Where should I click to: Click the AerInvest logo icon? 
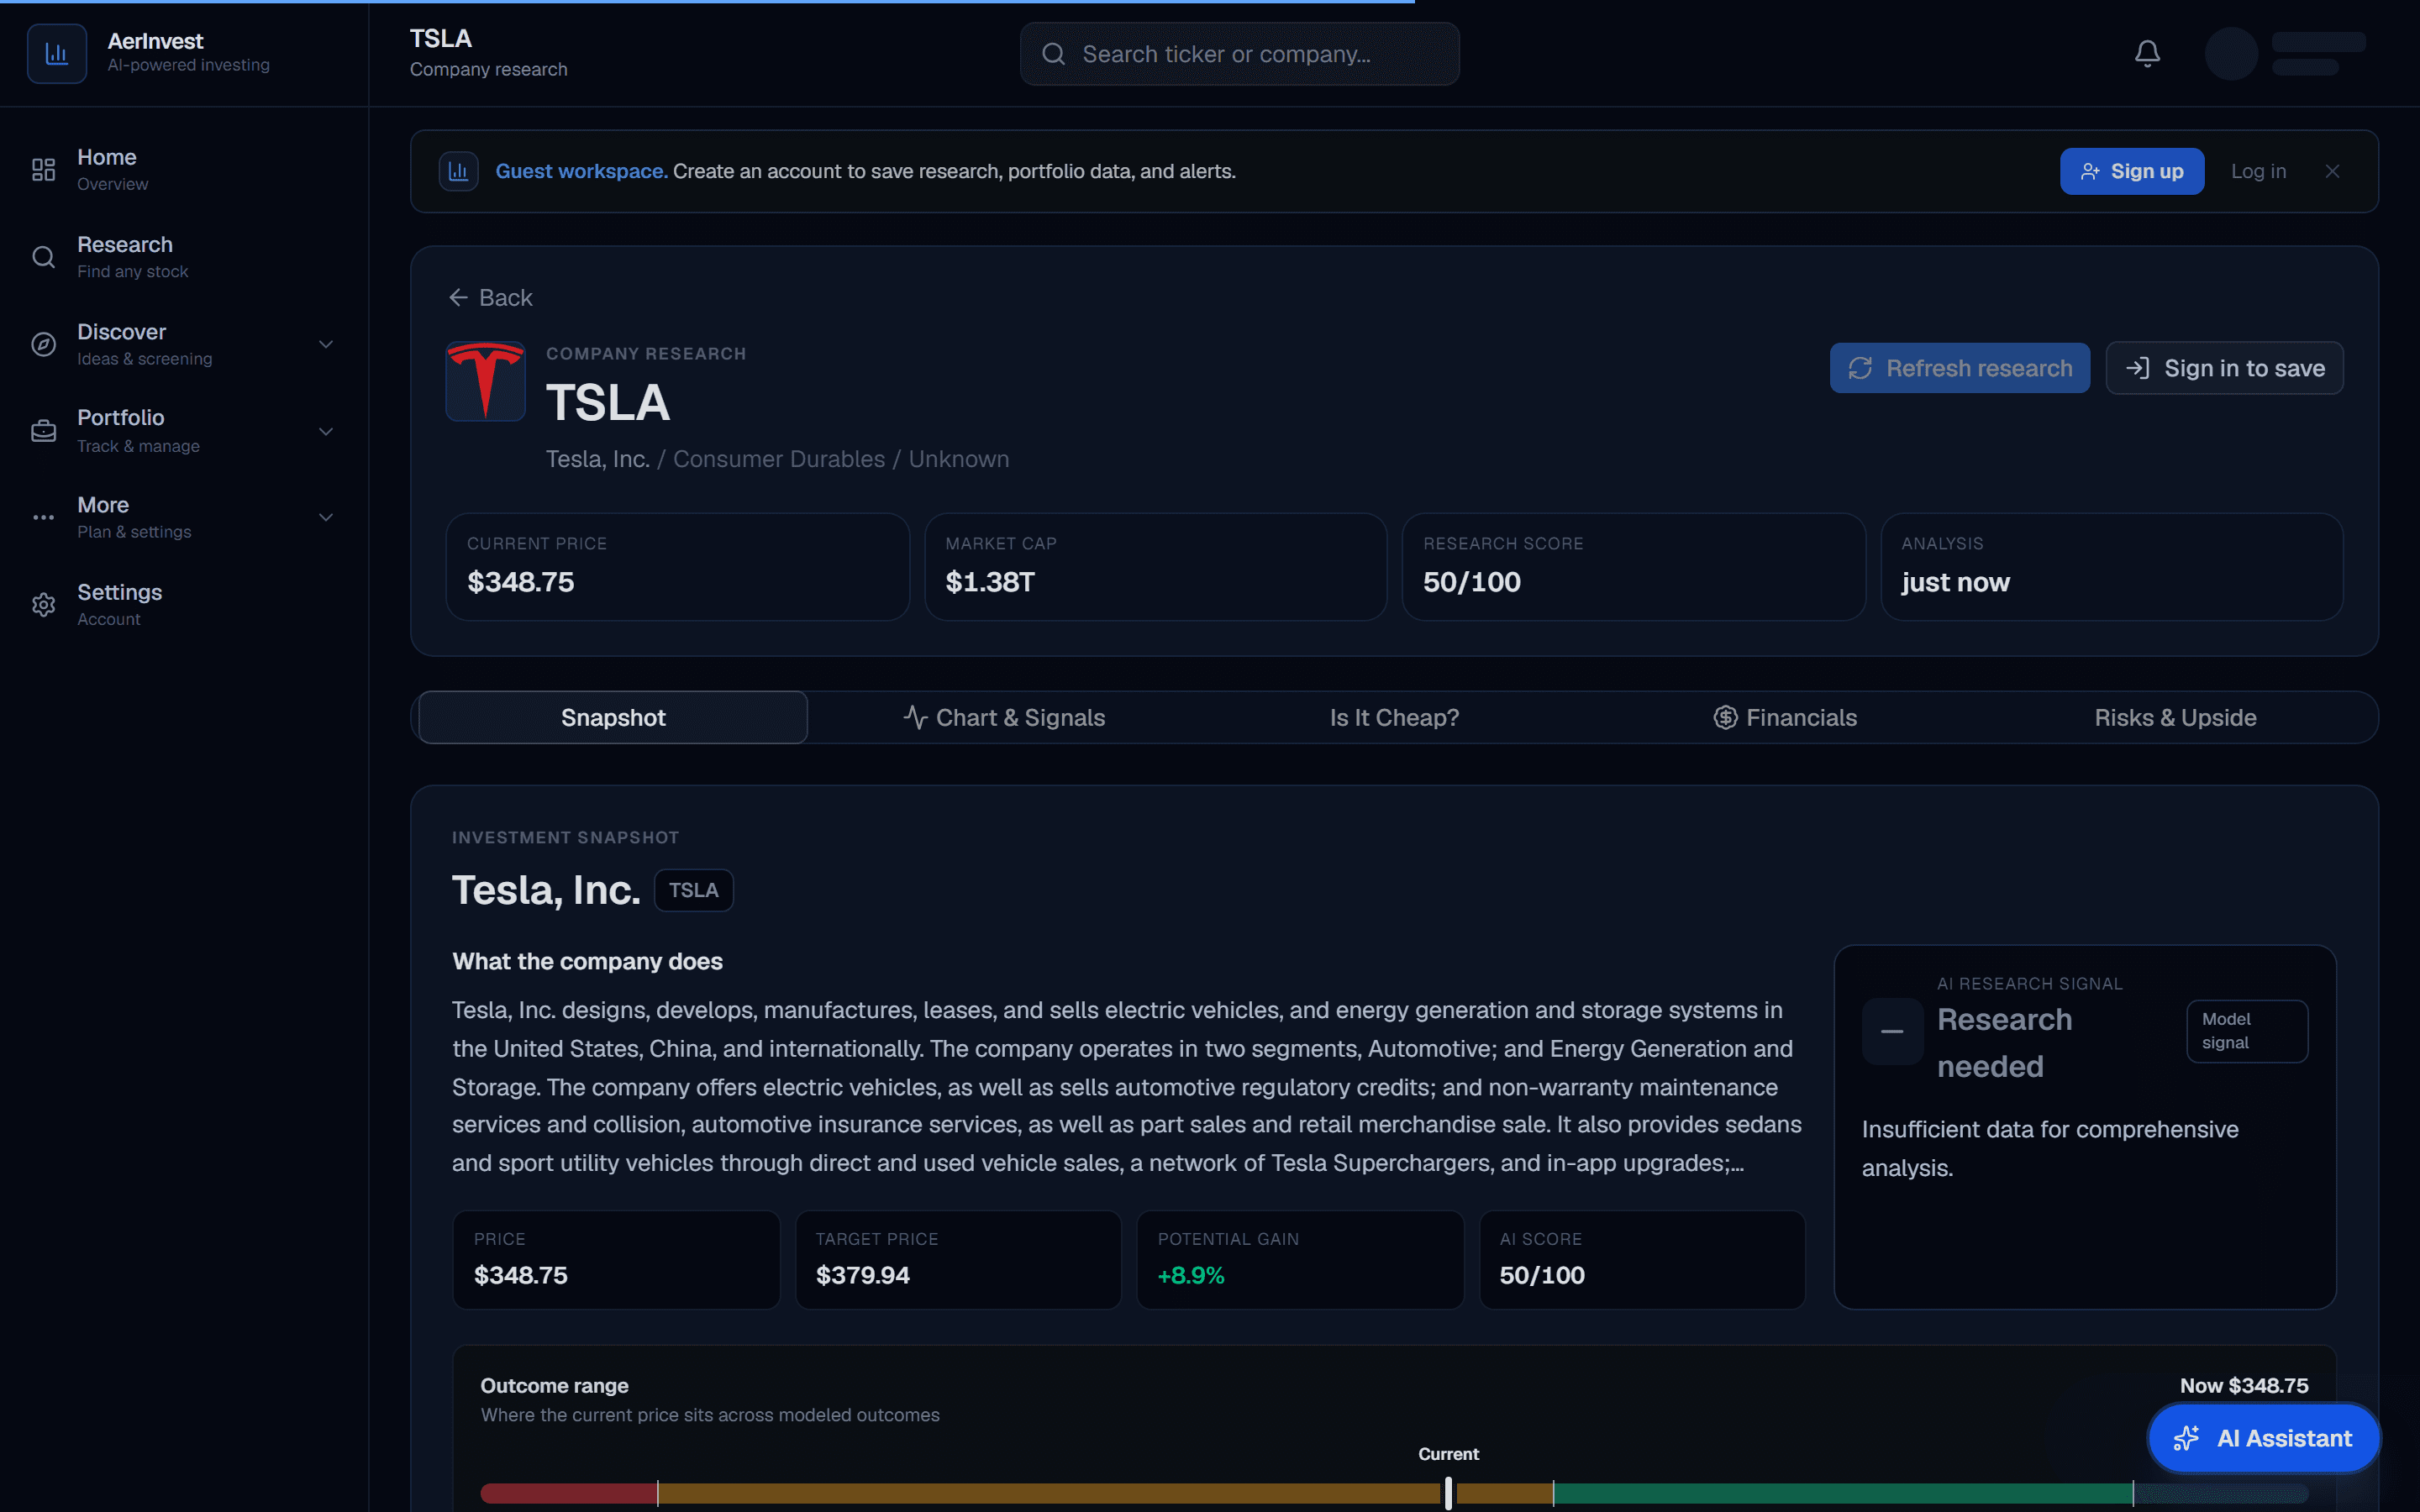[x=57, y=54]
